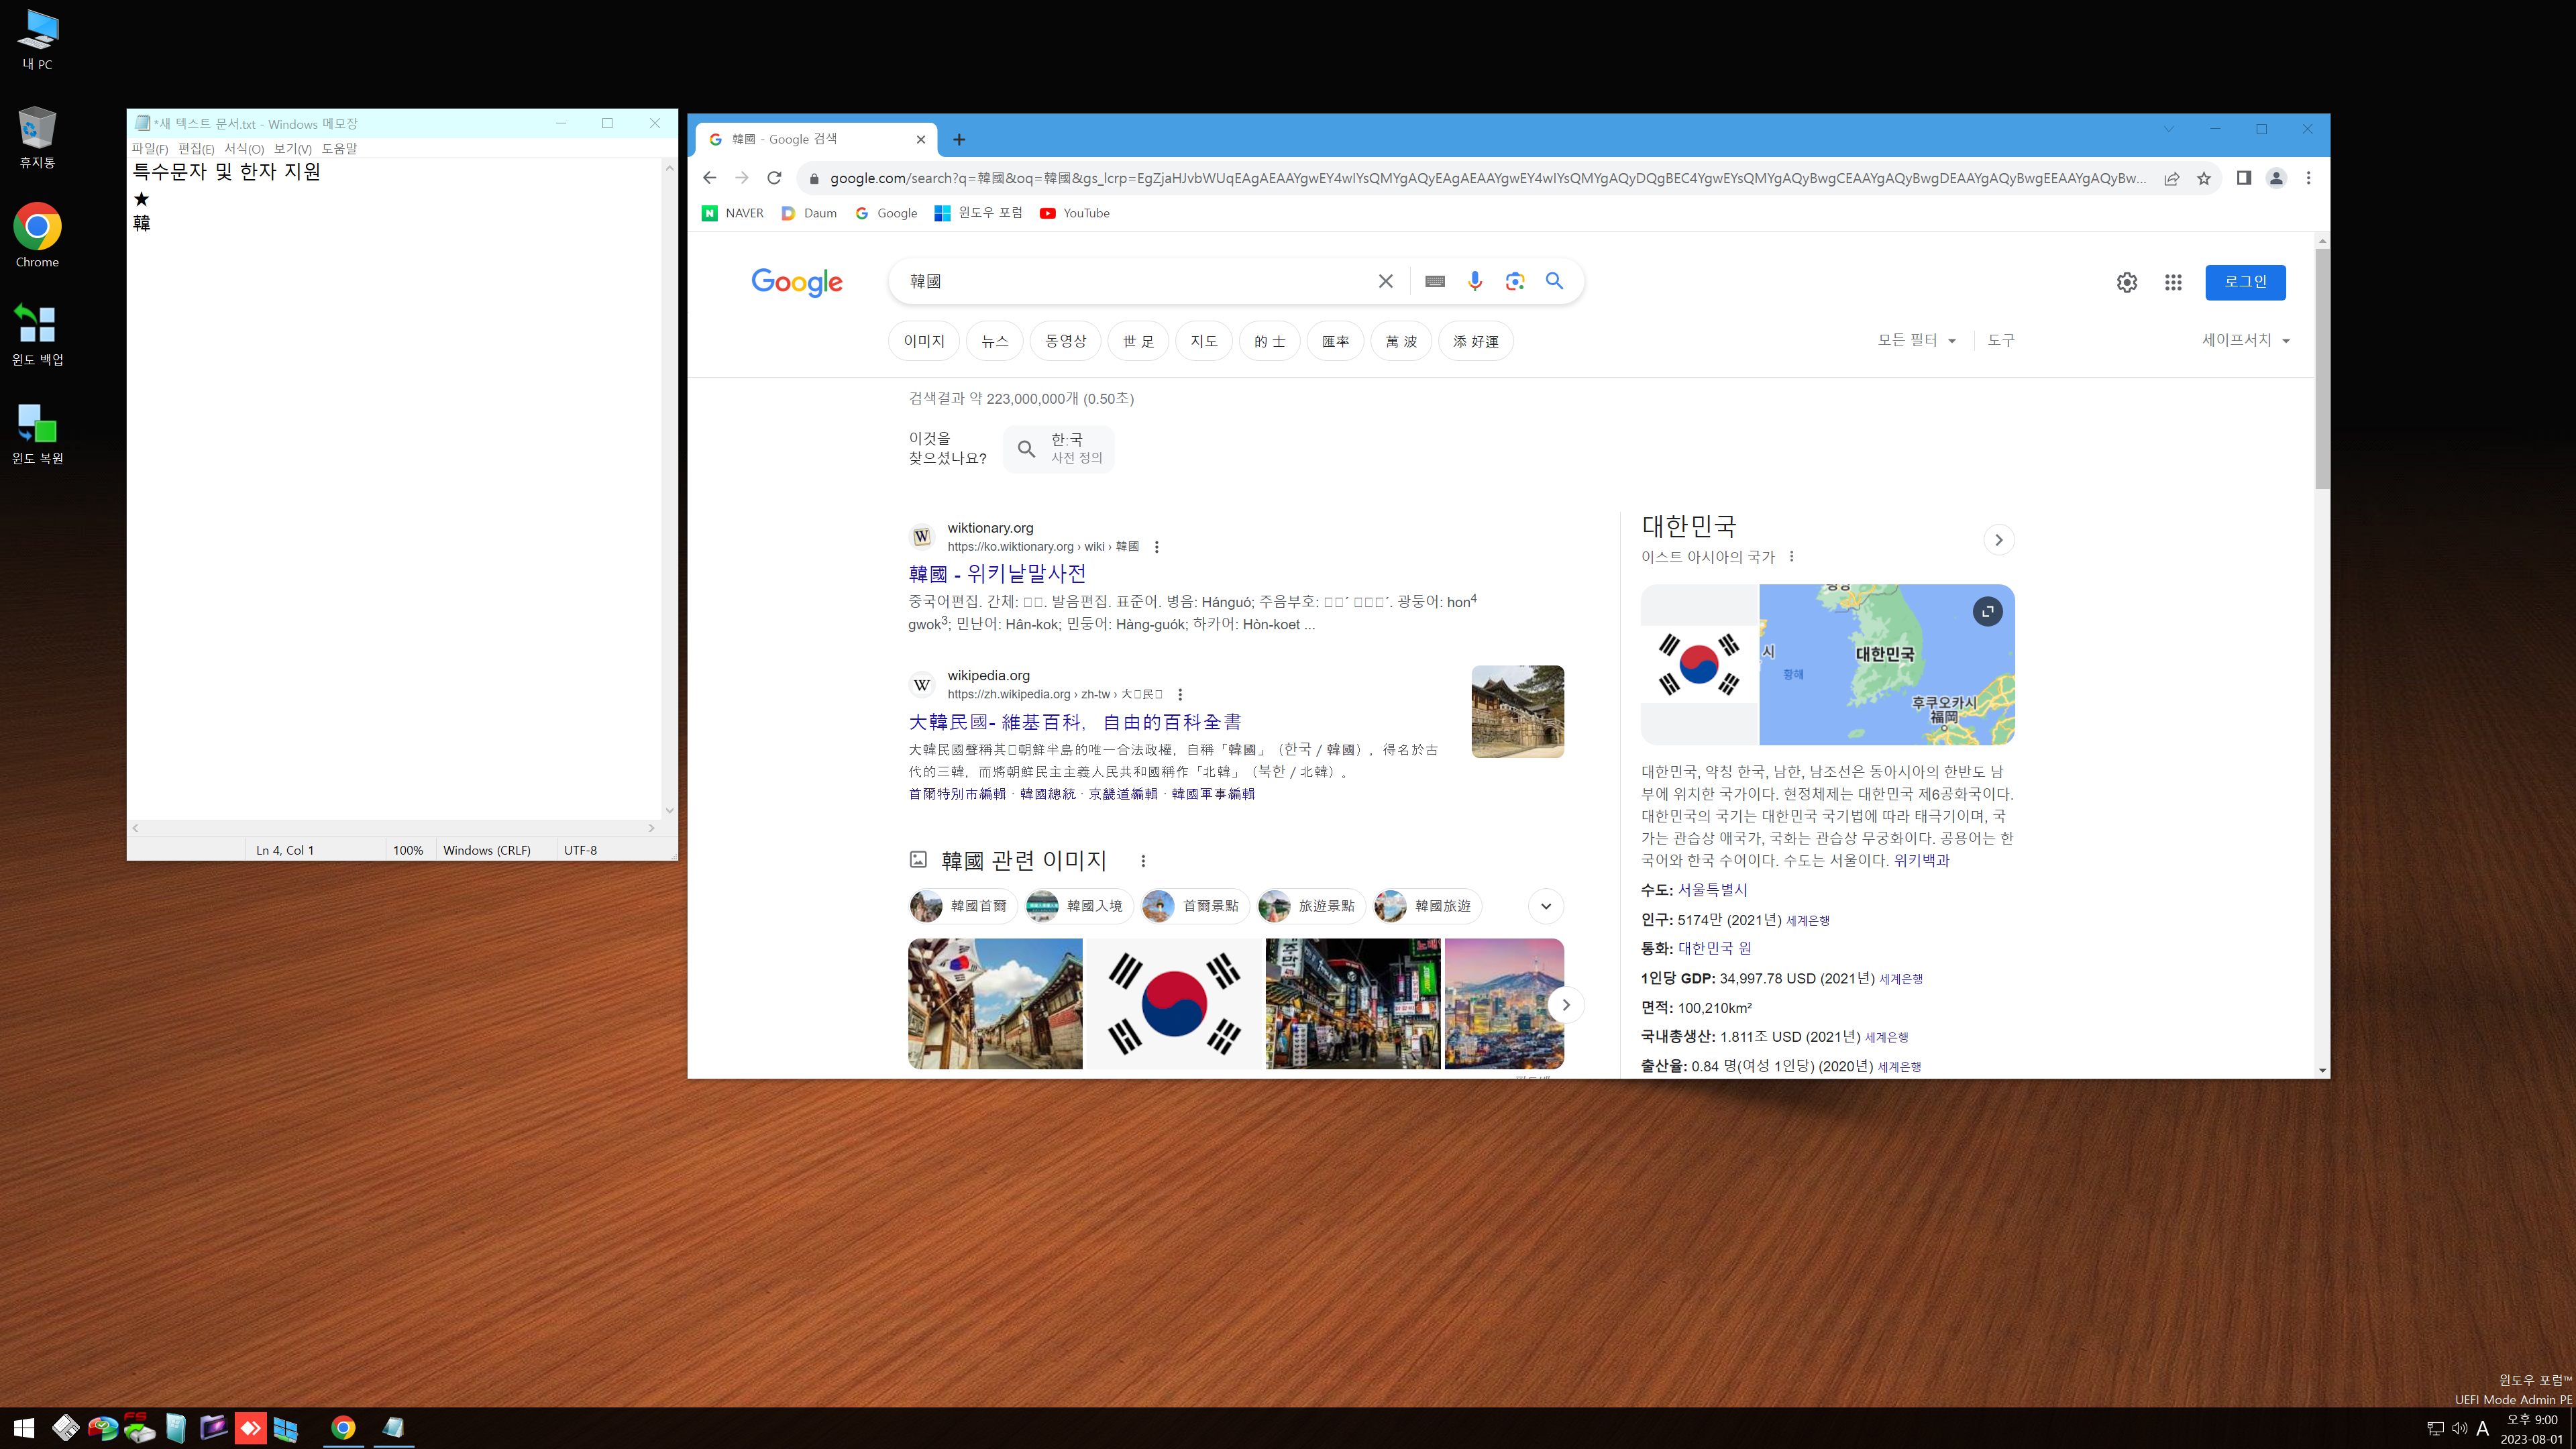
Task: Open more options for wikipedia.org result
Action: [1180, 694]
